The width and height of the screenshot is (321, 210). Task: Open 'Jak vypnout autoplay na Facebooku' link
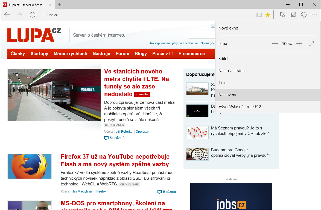click(x=173, y=43)
